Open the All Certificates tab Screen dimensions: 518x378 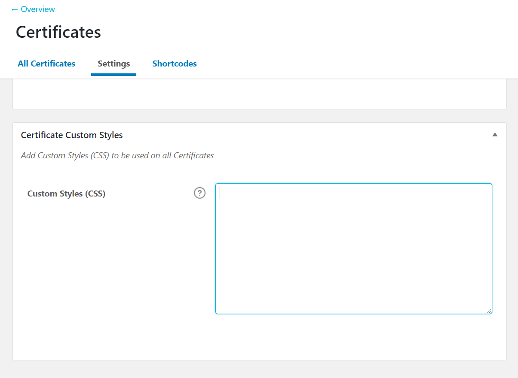pos(46,64)
